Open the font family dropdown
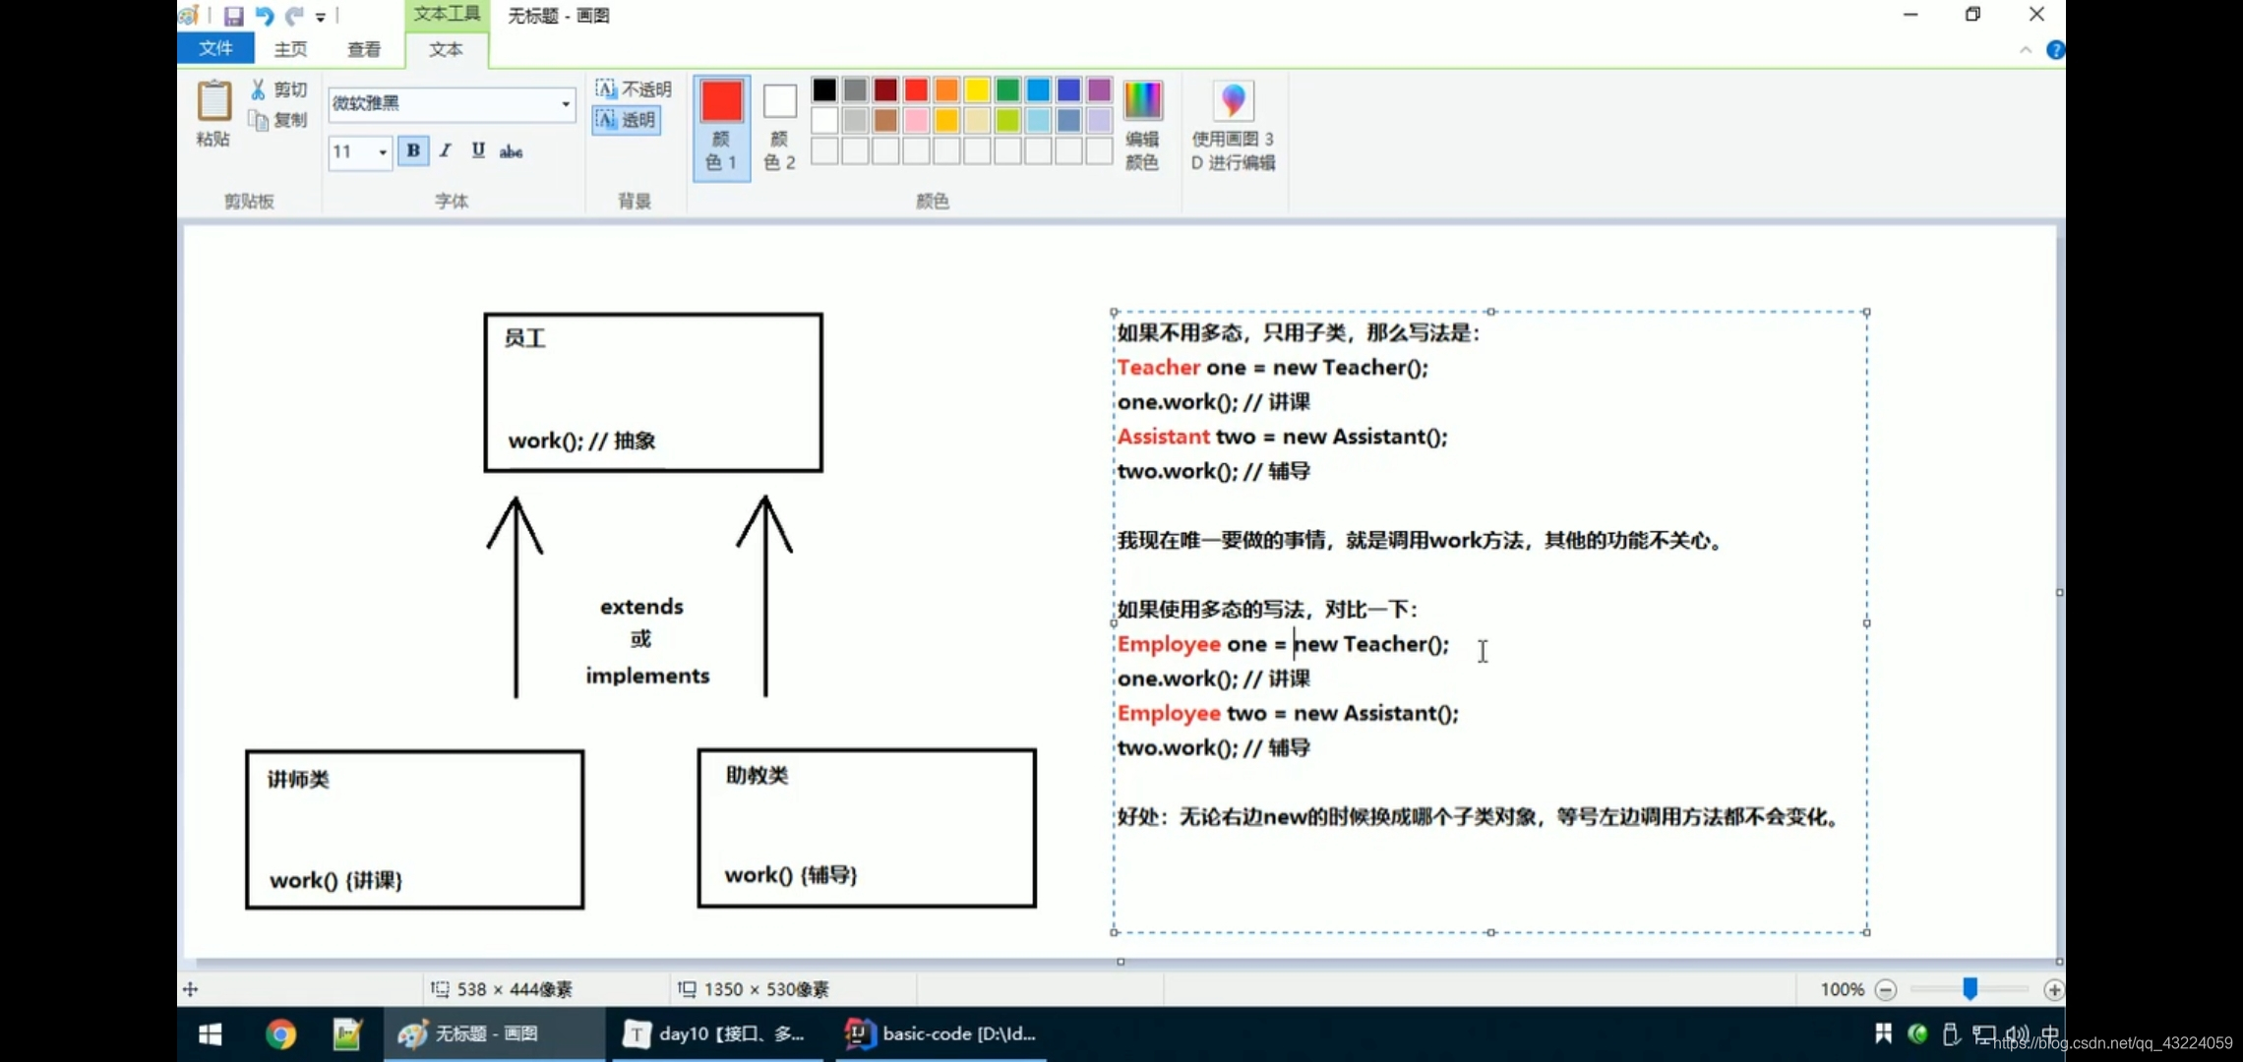Screen dimensions: 2243x1062 (x=566, y=103)
